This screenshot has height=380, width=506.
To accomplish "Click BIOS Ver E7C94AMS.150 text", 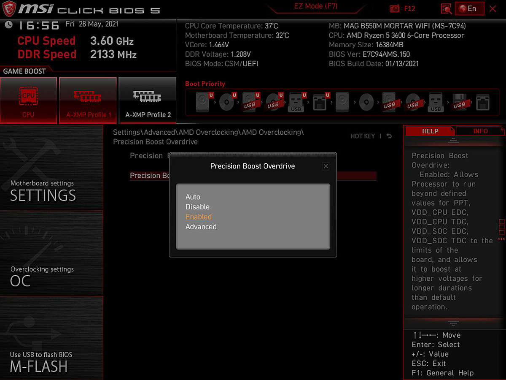I will 369,54.
